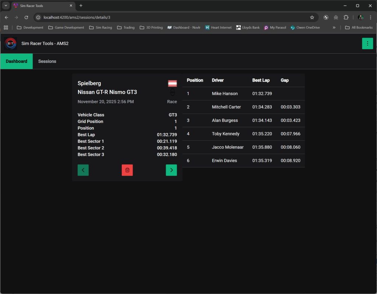
Task: Reload the page
Action: point(26,17)
